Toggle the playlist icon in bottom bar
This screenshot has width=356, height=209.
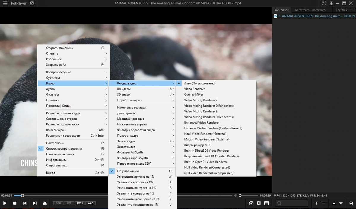click(x=267, y=203)
